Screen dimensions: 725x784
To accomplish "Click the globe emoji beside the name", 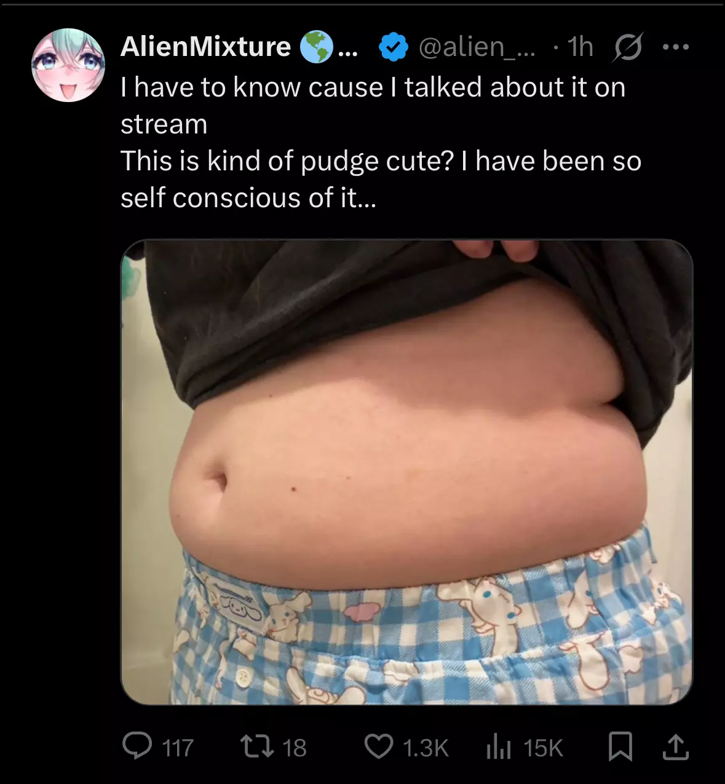I will [316, 47].
